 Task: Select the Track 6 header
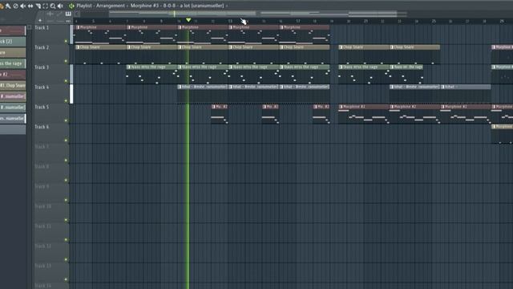(x=51, y=133)
